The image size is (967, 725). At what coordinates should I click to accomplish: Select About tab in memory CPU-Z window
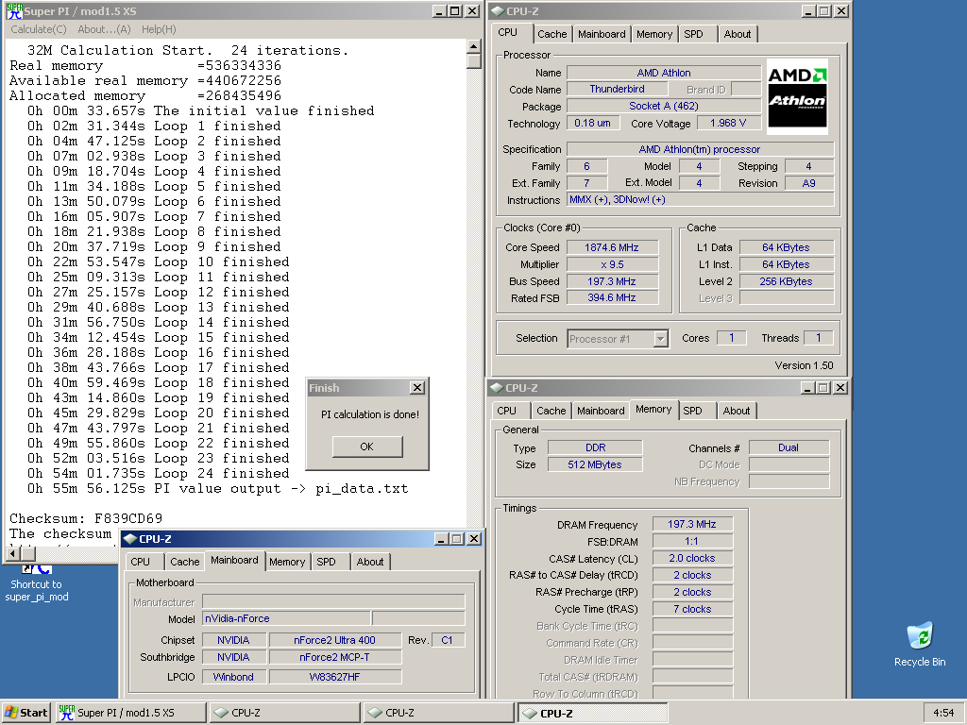[737, 411]
